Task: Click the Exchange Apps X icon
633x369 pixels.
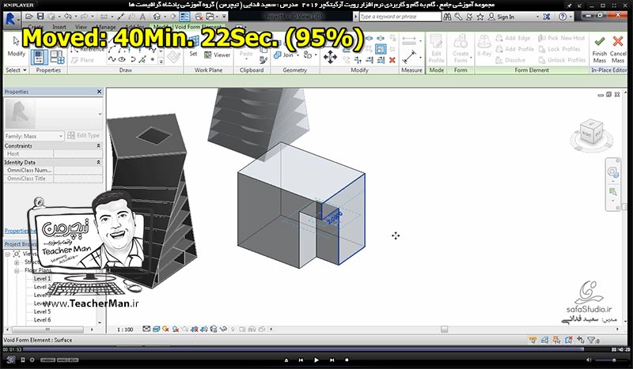Action: pyautogui.click(x=546, y=17)
